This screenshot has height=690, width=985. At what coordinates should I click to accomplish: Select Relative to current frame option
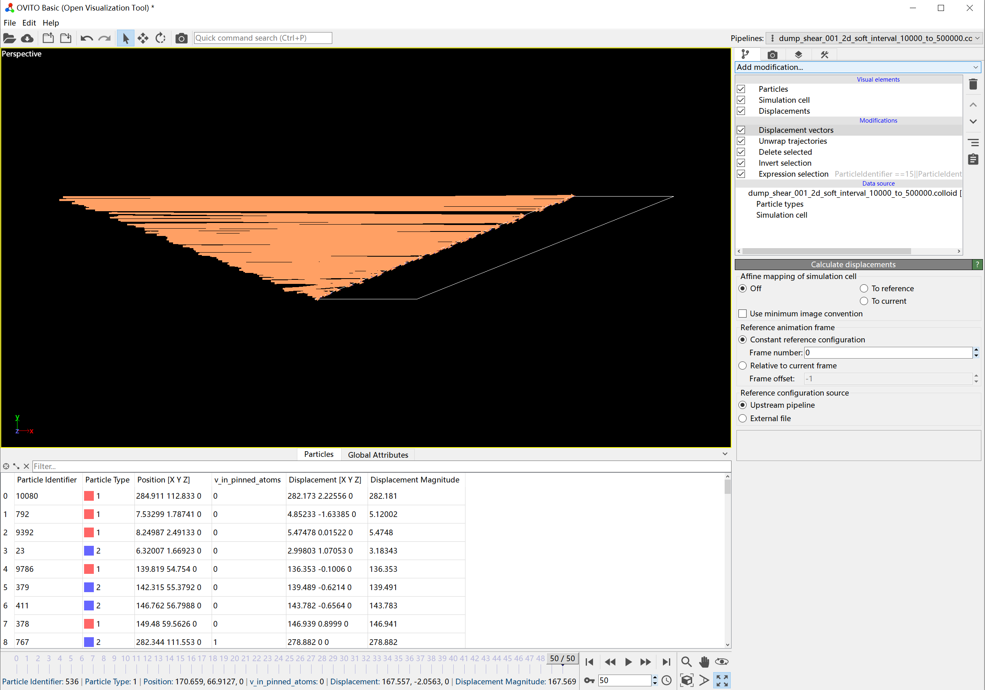(743, 366)
